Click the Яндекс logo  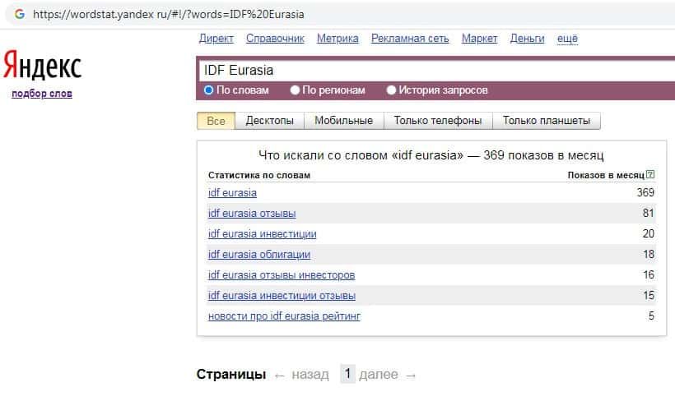42,66
